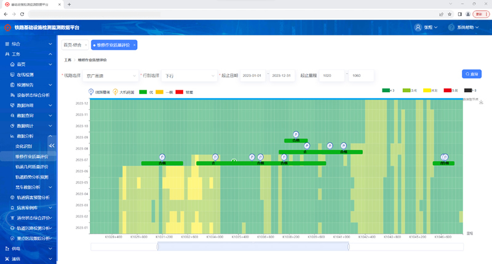Collapse the sidebar with double-chevron icon
The width and height of the screenshot is (492, 264).
click(x=52, y=146)
